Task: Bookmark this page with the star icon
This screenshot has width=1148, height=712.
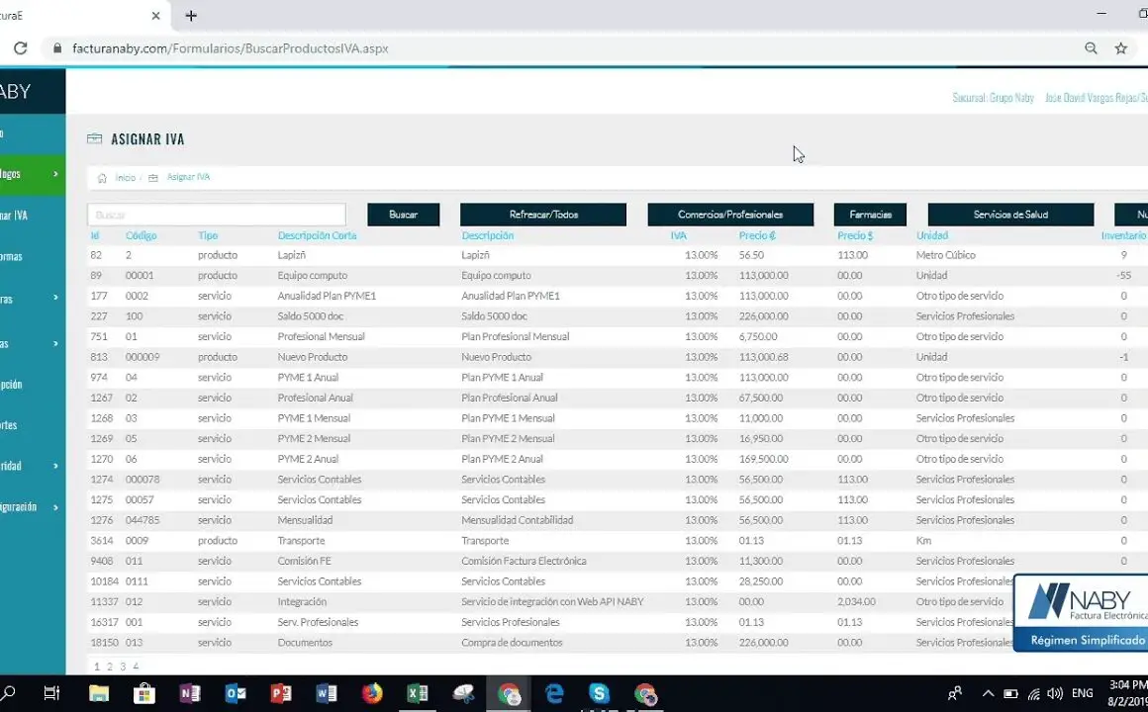Action: pyautogui.click(x=1120, y=48)
